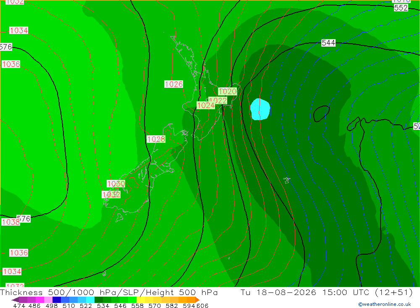This screenshot has height=308, width=420.
Task: Click the dark blue legend swatch
Action: coord(57,300)
